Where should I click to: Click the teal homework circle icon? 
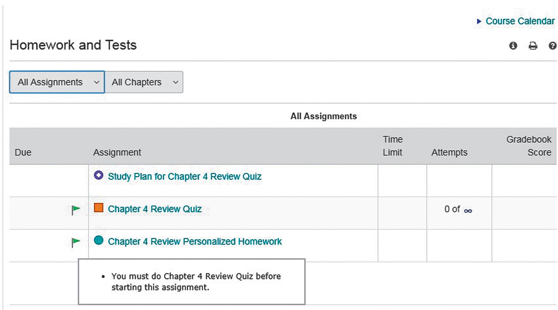(x=99, y=240)
